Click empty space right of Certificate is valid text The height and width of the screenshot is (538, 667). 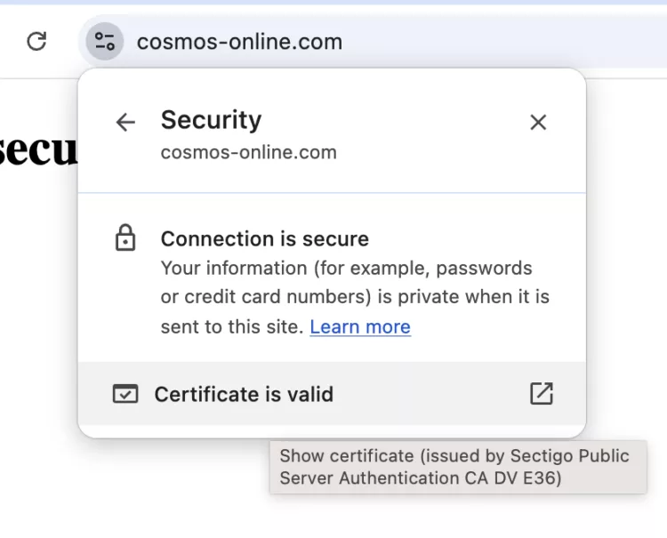point(427,394)
